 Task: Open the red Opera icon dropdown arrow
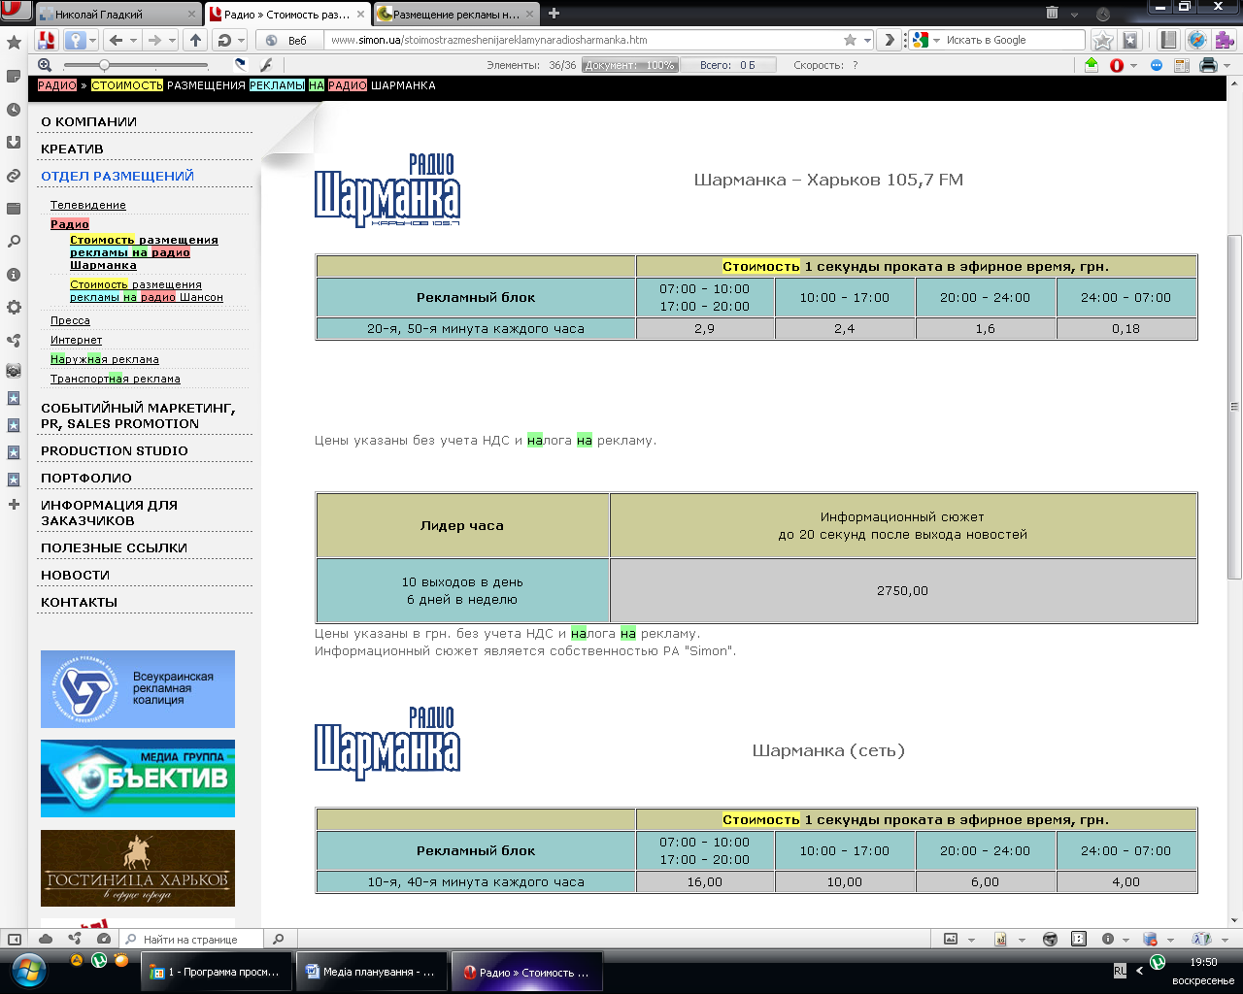[x=1133, y=66]
